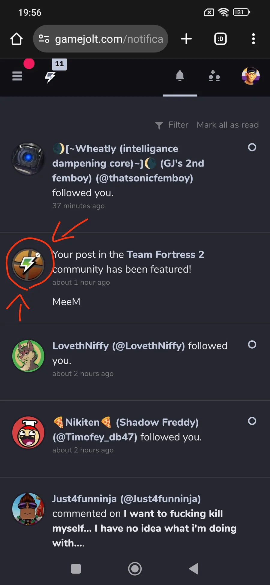Open Wheatly's Portal core avatar
Image resolution: width=270 pixels, height=585 pixels.
(28, 159)
